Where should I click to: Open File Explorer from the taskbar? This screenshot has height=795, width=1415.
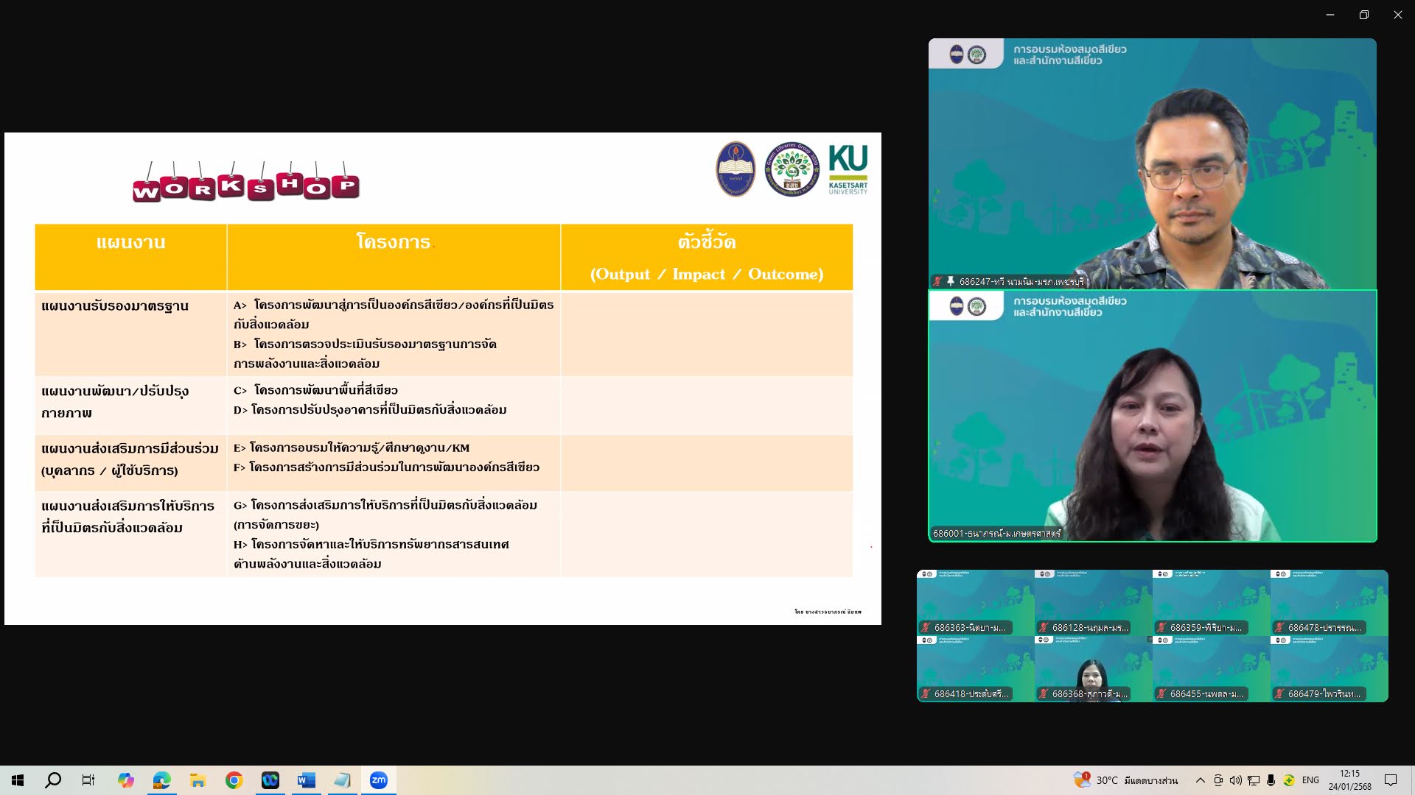(x=198, y=780)
